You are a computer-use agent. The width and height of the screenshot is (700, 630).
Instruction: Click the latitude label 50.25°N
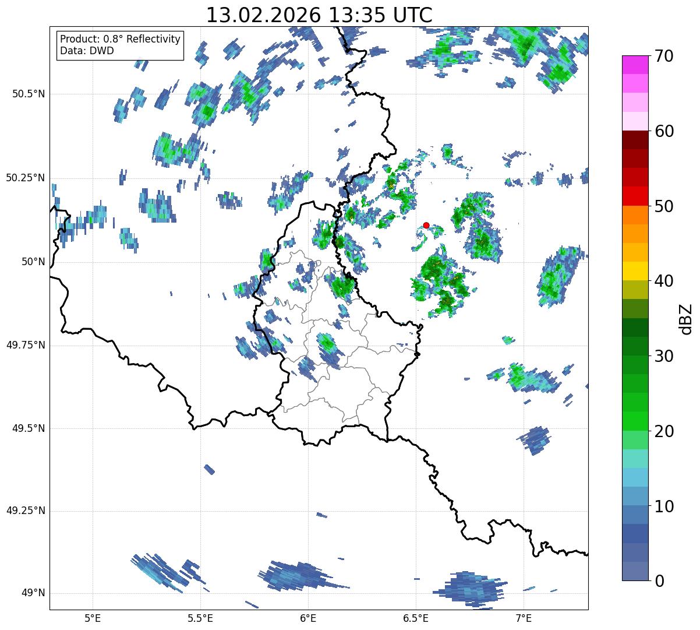(x=25, y=178)
